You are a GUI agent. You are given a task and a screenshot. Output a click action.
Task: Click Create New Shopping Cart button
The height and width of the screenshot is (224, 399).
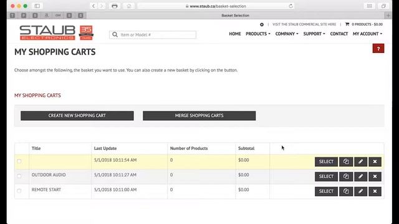click(x=77, y=116)
